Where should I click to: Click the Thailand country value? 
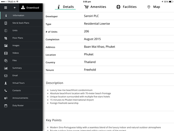tap(90, 62)
